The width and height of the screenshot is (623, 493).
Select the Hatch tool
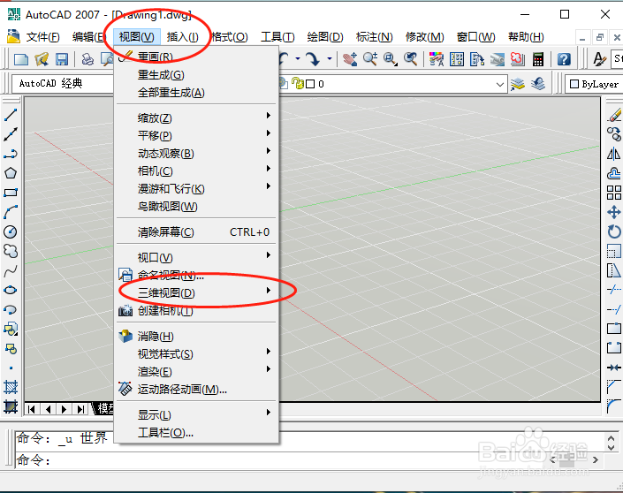tap(11, 386)
